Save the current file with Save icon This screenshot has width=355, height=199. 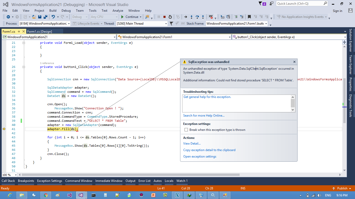coord(40,17)
